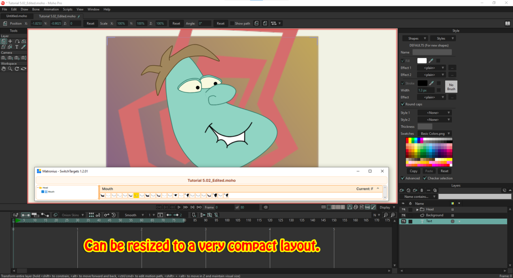Click the fill color eyedropper icon

pos(431,61)
